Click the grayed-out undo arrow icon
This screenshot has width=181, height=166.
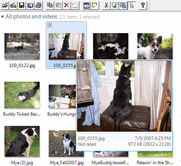click(75, 6)
